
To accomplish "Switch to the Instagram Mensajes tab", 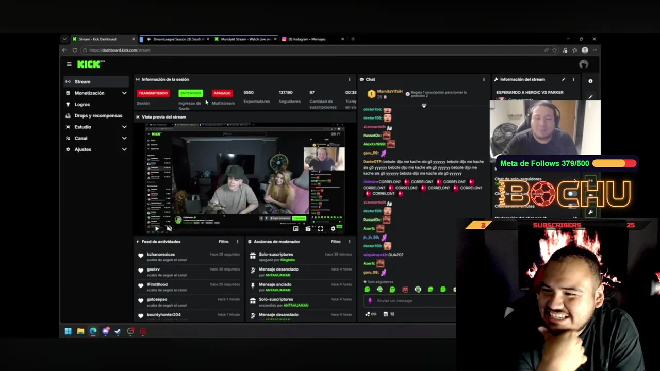I will point(313,39).
